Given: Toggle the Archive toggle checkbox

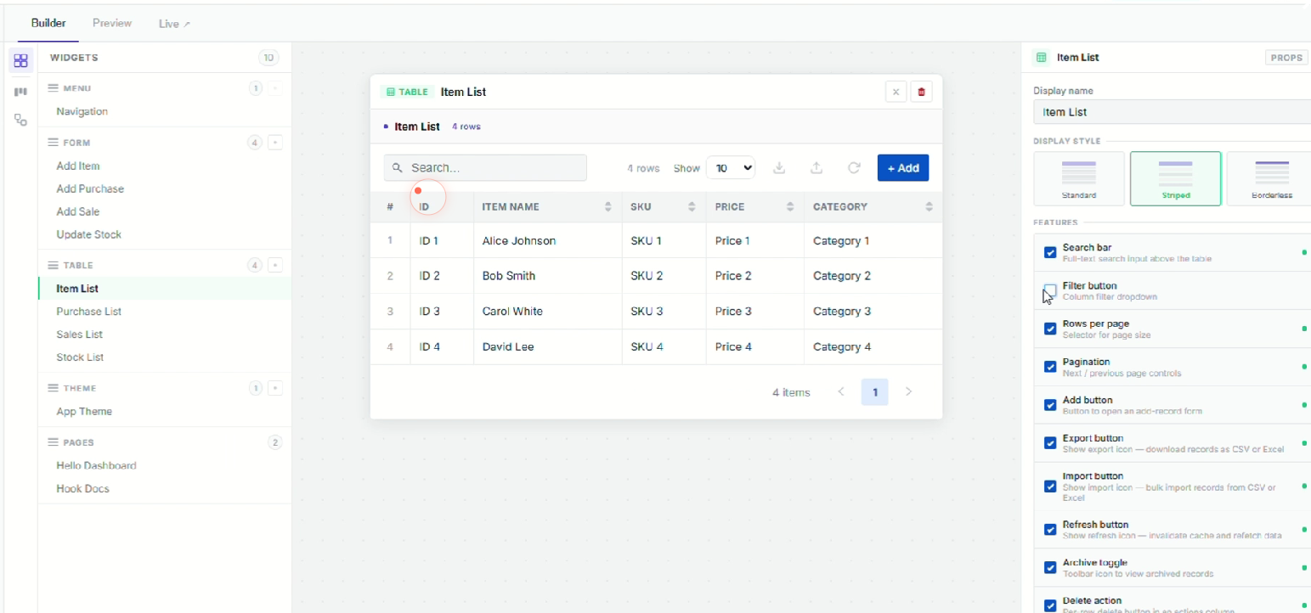Looking at the screenshot, I should pyautogui.click(x=1050, y=568).
